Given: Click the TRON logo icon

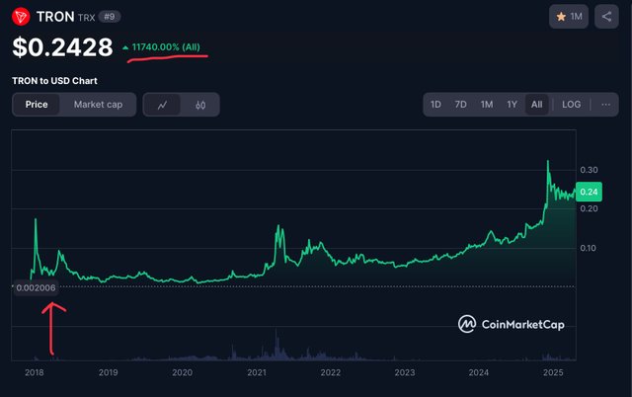Looking at the screenshot, I should 21,17.
